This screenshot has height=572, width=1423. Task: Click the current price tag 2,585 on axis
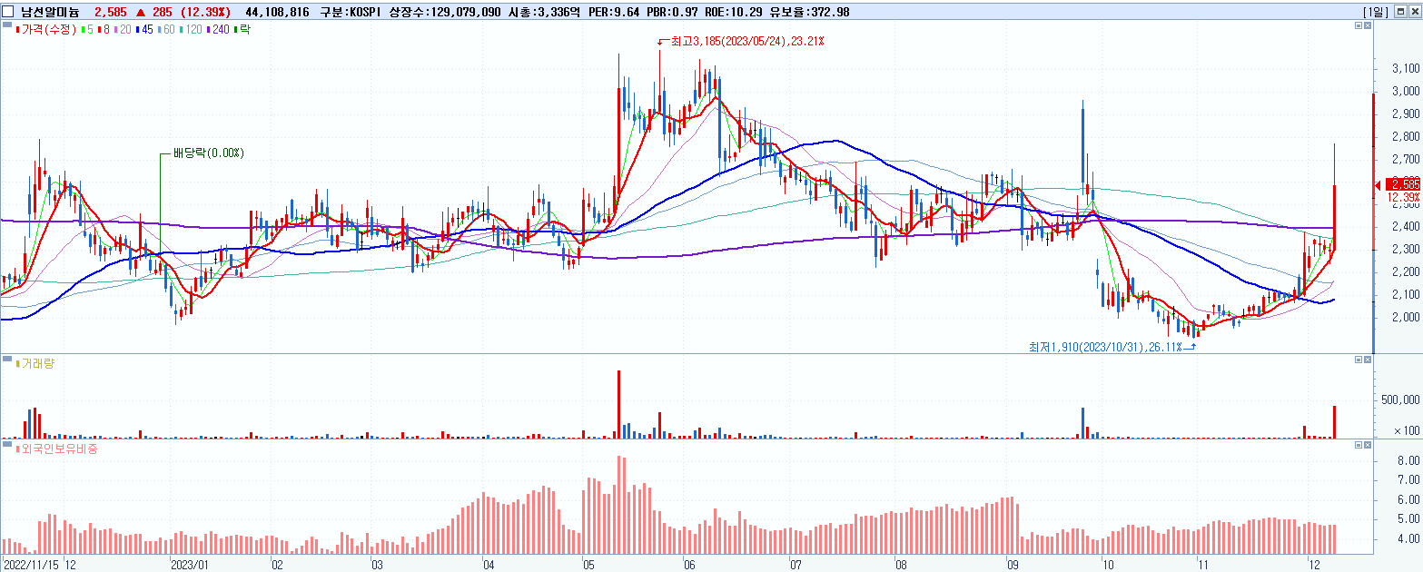pos(1402,184)
